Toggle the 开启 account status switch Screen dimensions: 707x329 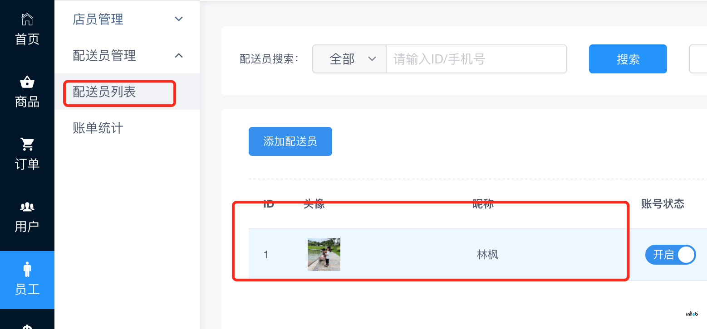670,255
